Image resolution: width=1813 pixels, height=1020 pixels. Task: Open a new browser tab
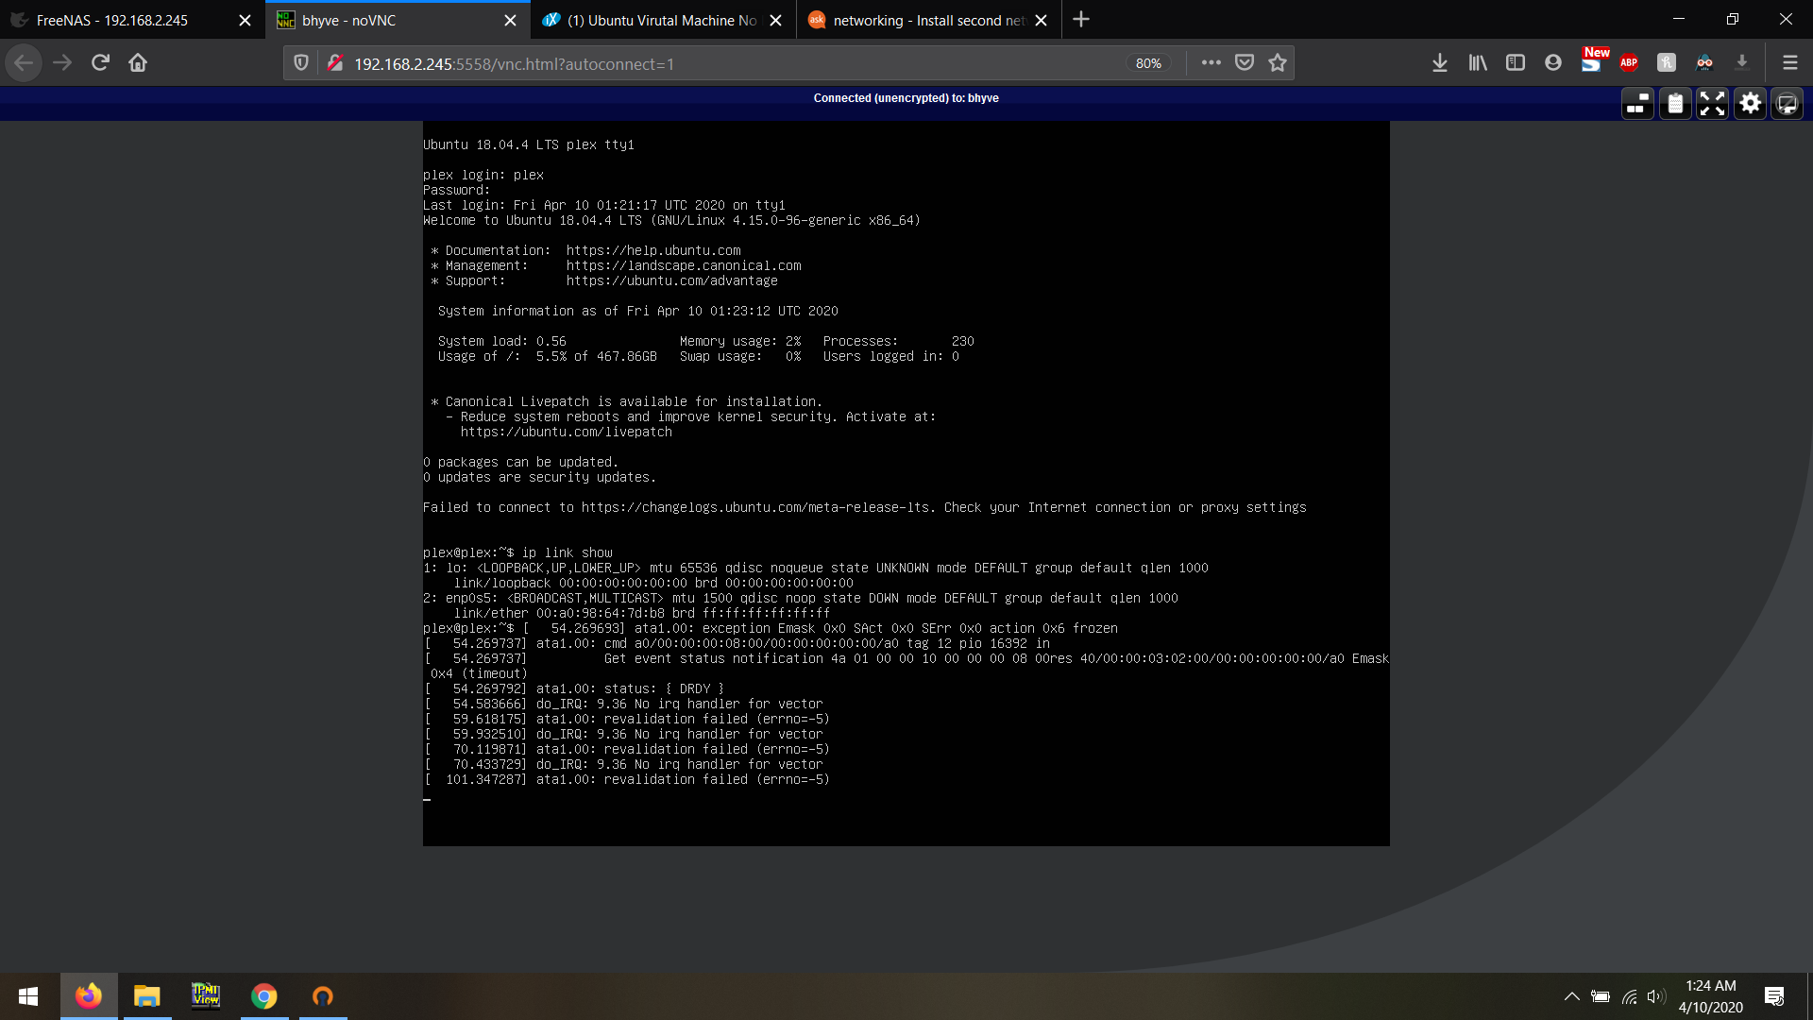click(x=1081, y=20)
